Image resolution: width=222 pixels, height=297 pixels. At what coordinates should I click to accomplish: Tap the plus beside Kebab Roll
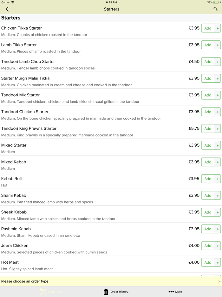pyautogui.click(x=218, y=178)
